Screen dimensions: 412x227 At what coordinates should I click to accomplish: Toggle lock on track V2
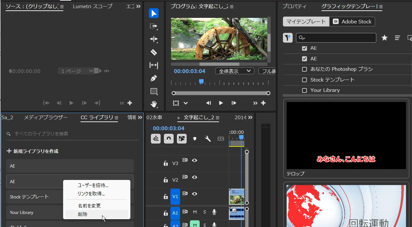[166, 180]
